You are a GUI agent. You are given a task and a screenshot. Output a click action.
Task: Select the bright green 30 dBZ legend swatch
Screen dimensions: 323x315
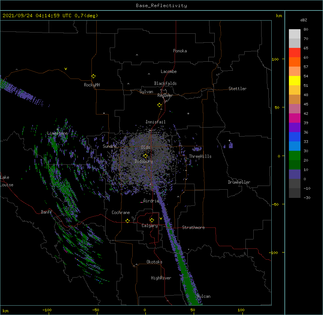[x=295, y=156]
